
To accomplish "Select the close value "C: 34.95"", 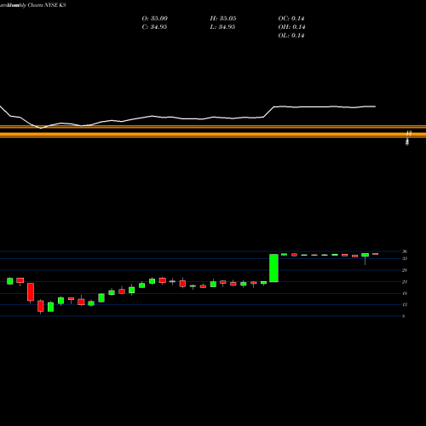I will pyautogui.click(x=154, y=27).
